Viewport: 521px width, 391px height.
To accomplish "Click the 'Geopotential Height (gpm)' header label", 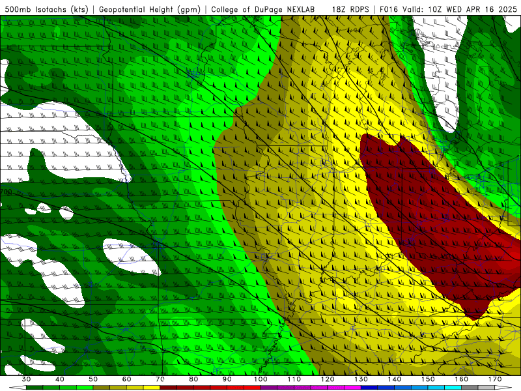I will (150, 9).
